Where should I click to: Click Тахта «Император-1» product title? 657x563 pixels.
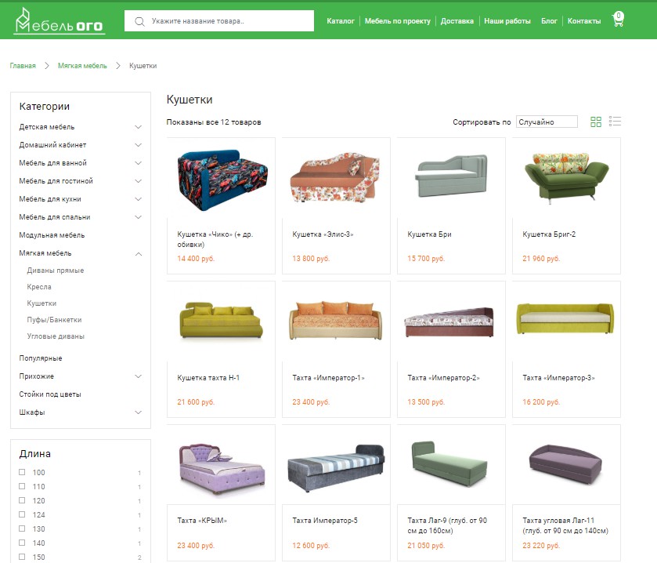click(x=329, y=378)
